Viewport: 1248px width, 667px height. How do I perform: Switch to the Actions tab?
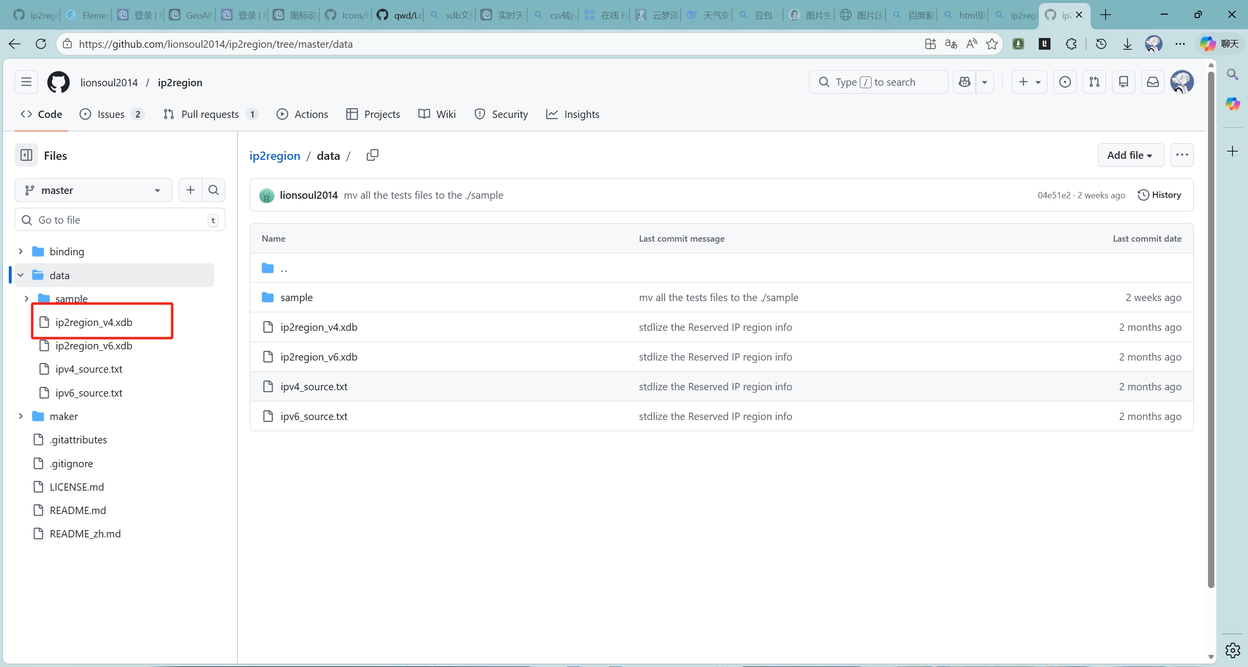tap(302, 114)
